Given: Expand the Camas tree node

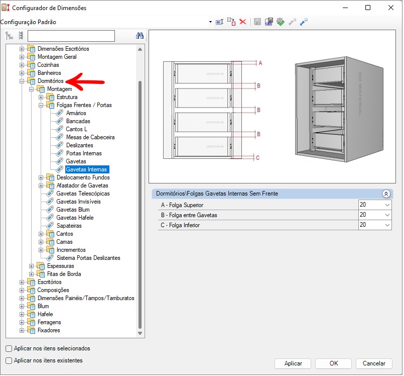Looking at the screenshot, I should coord(41,242).
